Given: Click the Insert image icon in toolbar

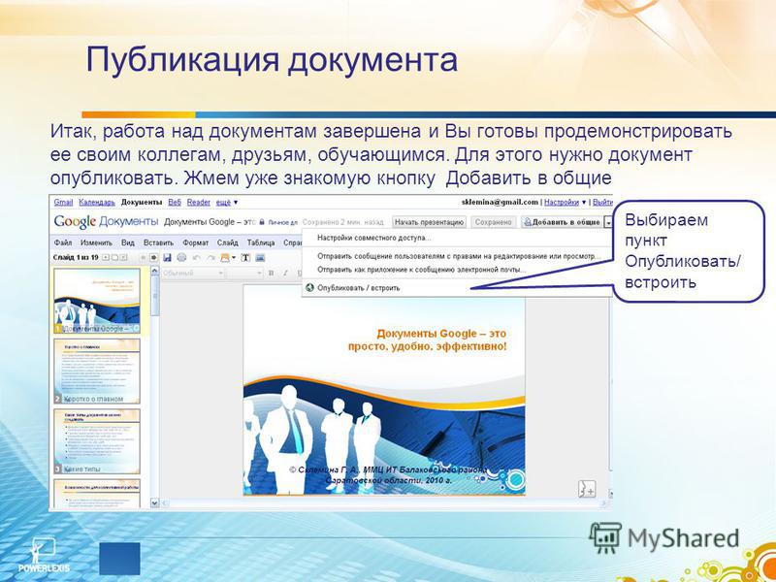Looking at the screenshot, I should pos(260,257).
